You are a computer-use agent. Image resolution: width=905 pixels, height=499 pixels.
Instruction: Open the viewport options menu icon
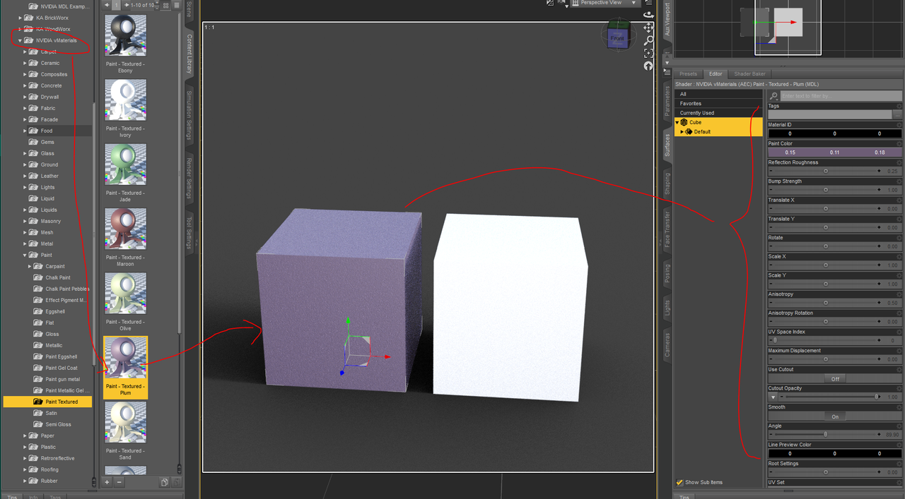[649, 3]
